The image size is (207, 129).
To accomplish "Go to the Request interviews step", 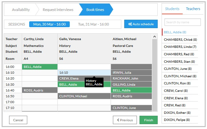I will [58, 10].
